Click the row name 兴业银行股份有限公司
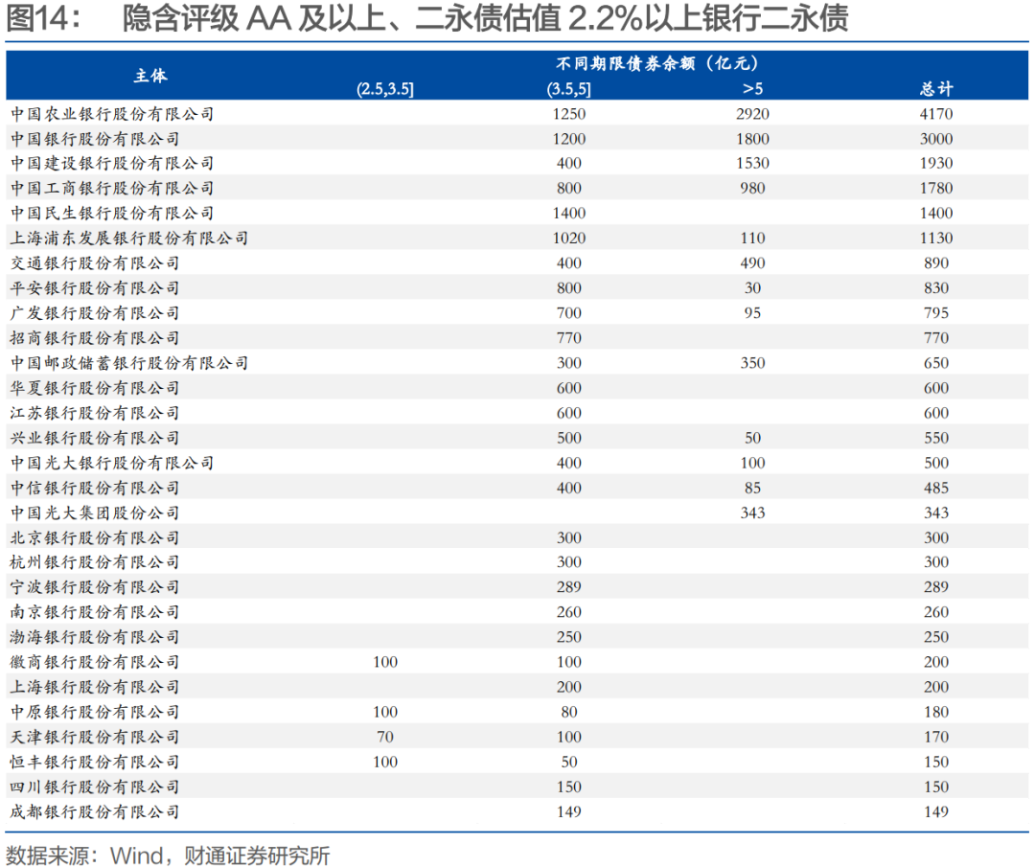The image size is (1035, 867). click(x=95, y=438)
